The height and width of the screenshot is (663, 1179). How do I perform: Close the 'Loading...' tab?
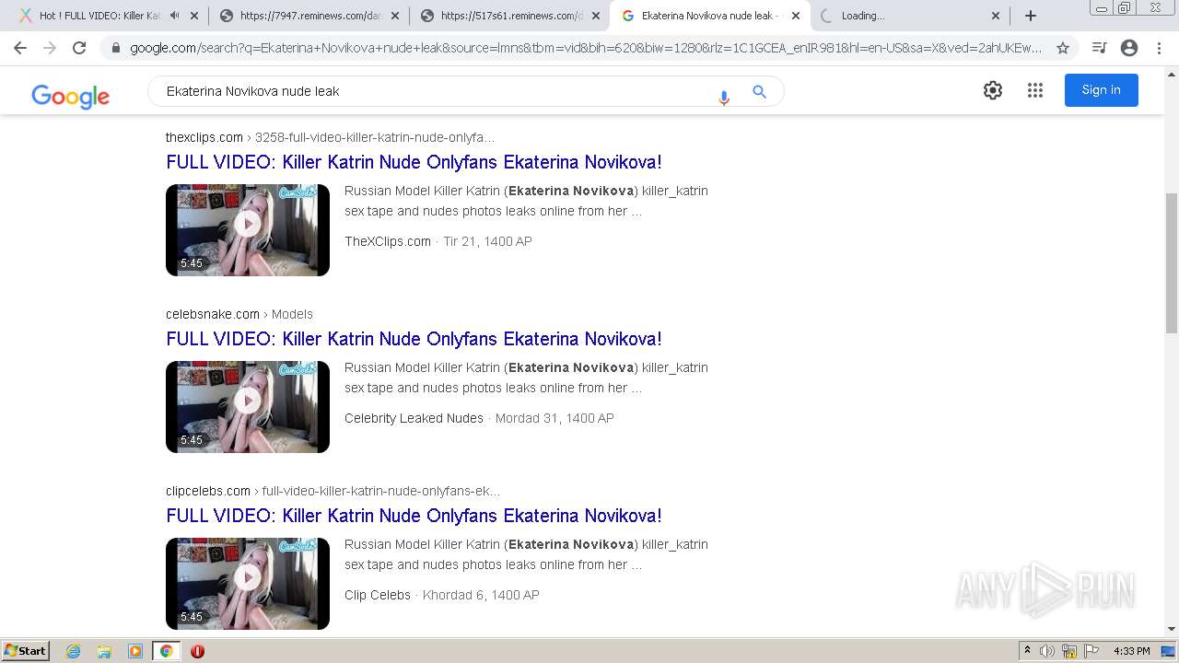pyautogui.click(x=996, y=16)
